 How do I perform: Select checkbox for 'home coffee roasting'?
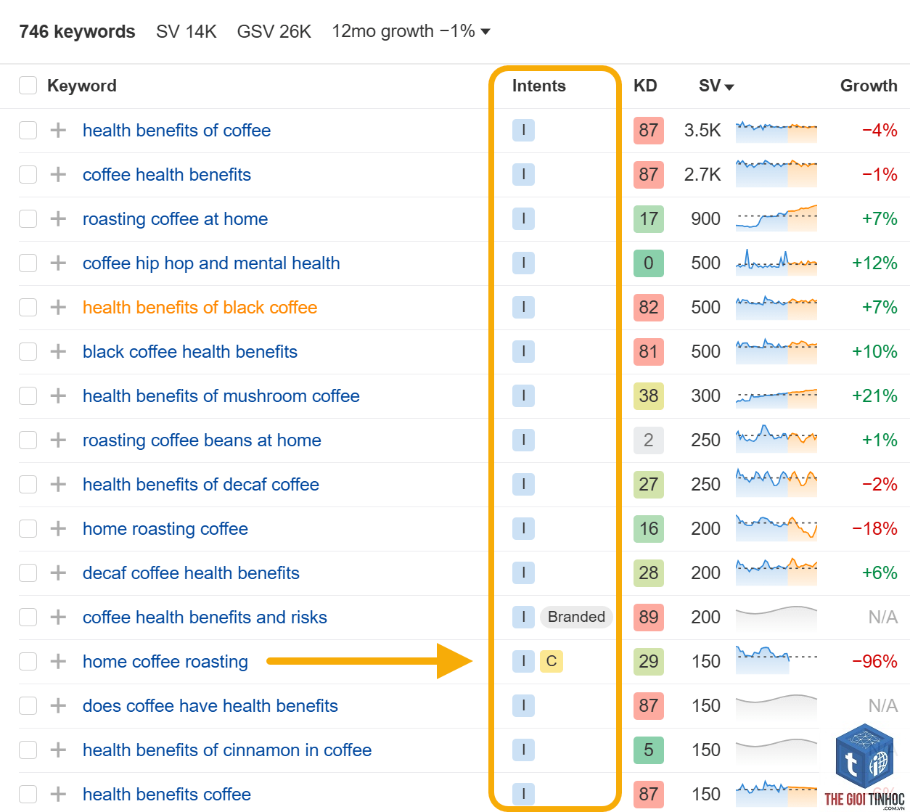[28, 662]
